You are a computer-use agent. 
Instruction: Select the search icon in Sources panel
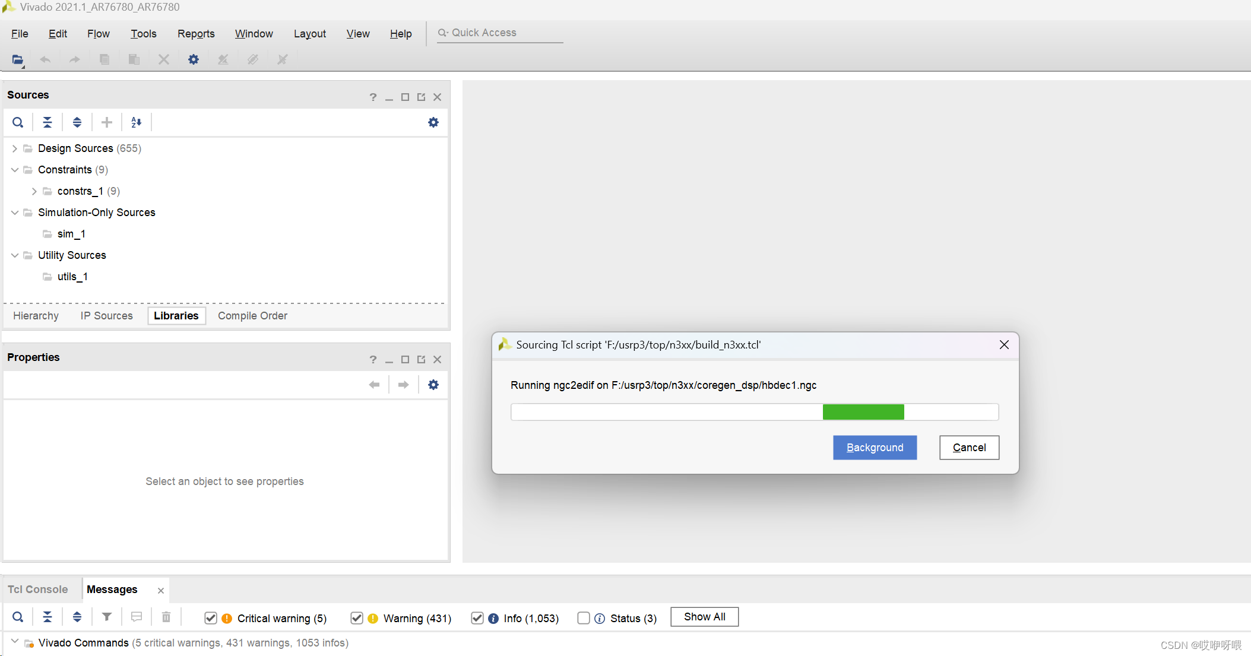pos(18,122)
